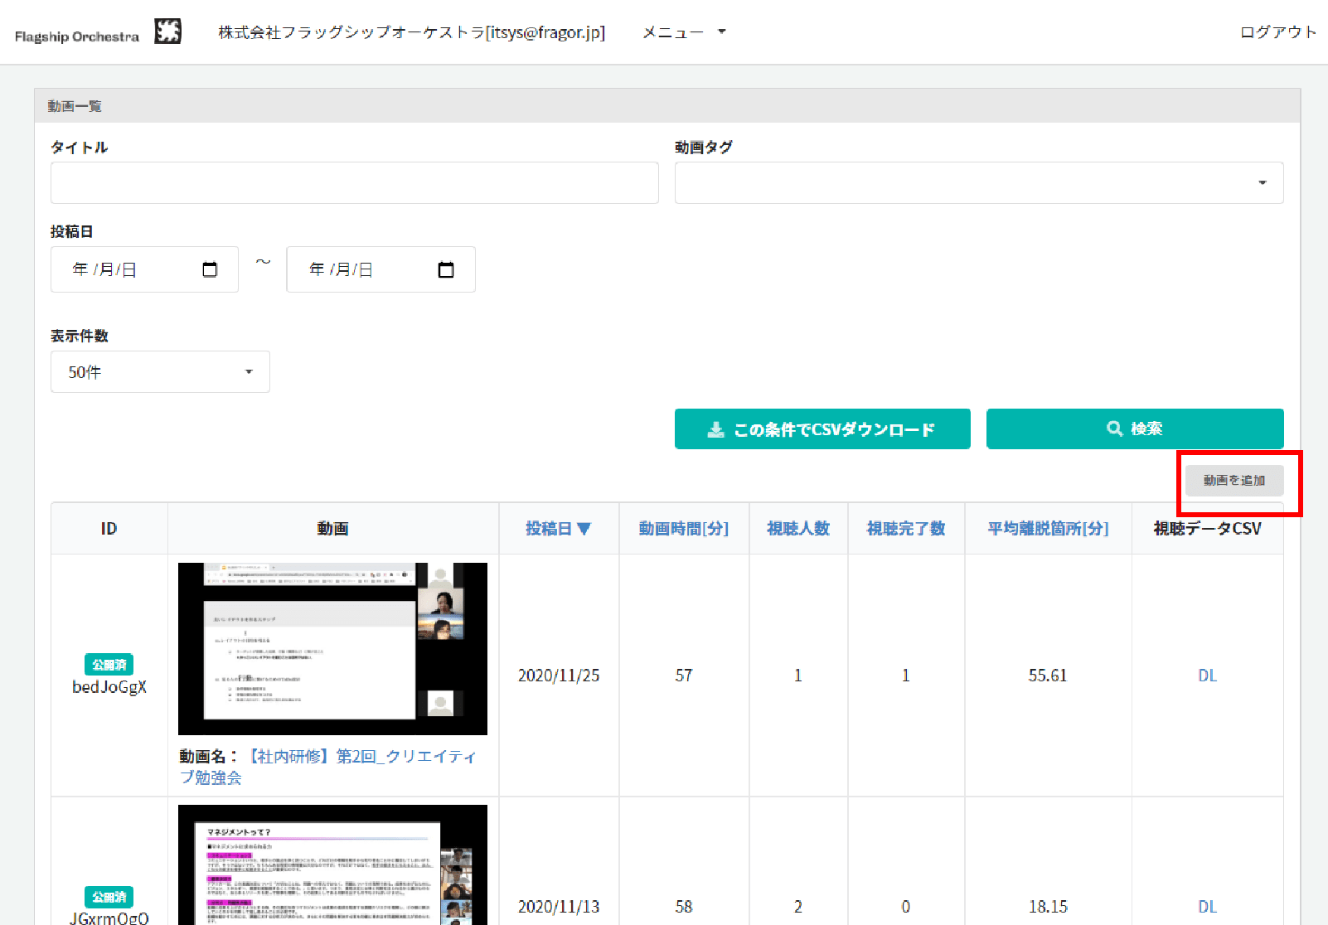
Task: Sort by 動画時間[分] column header
Action: click(683, 529)
